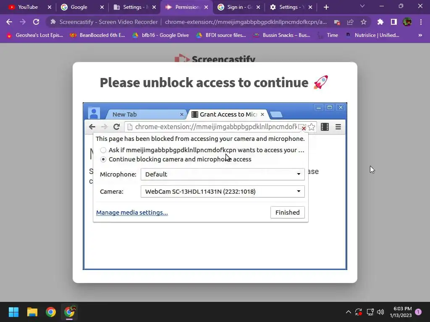This screenshot has height=322, width=430.
Task: Open File Explorer from taskbar
Action: coord(32,312)
